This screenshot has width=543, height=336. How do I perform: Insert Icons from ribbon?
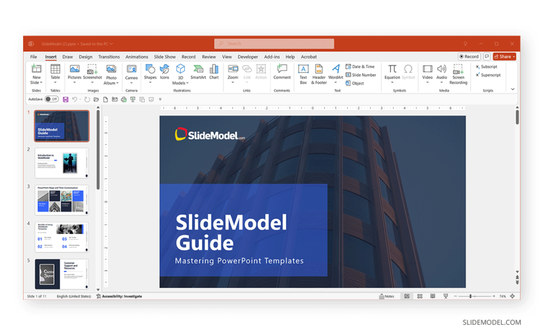pyautogui.click(x=165, y=72)
